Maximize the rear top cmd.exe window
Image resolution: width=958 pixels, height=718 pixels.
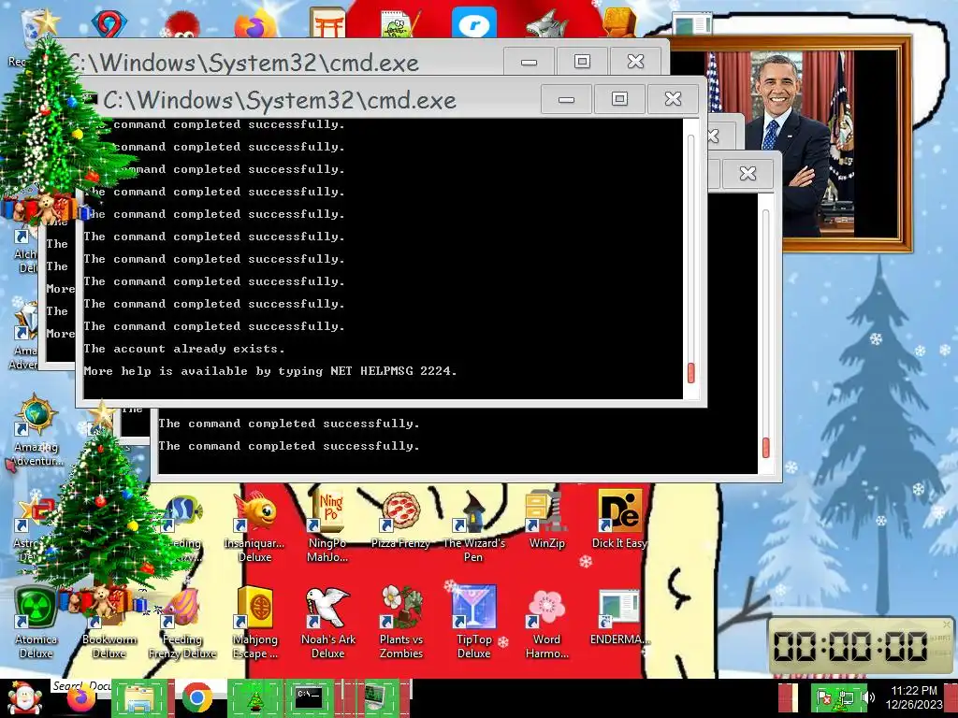[582, 61]
